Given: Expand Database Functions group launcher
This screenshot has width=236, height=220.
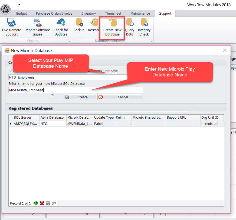Looking at the screenshot, I should pyautogui.click(x=152, y=41).
